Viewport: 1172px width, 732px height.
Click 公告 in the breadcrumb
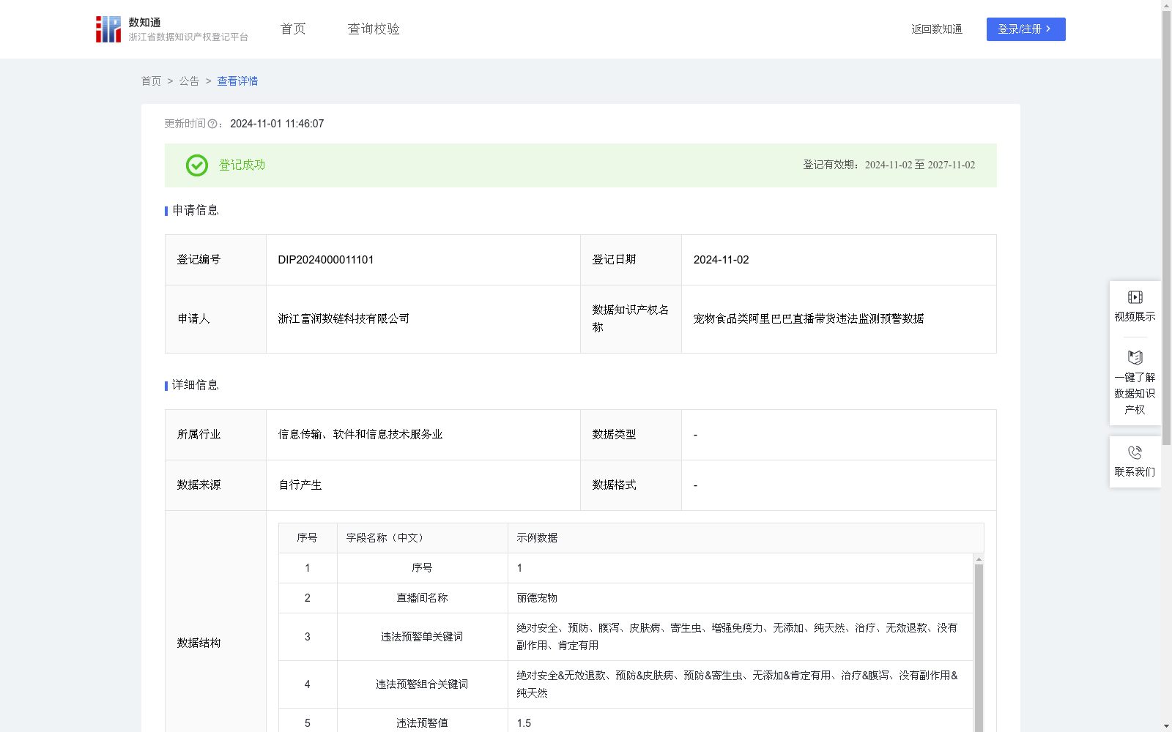(x=189, y=81)
